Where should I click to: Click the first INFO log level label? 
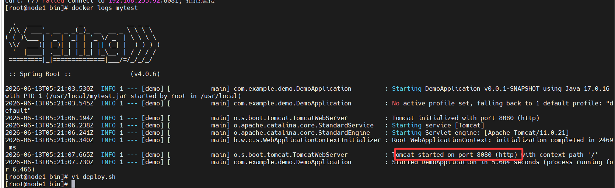(x=108, y=88)
